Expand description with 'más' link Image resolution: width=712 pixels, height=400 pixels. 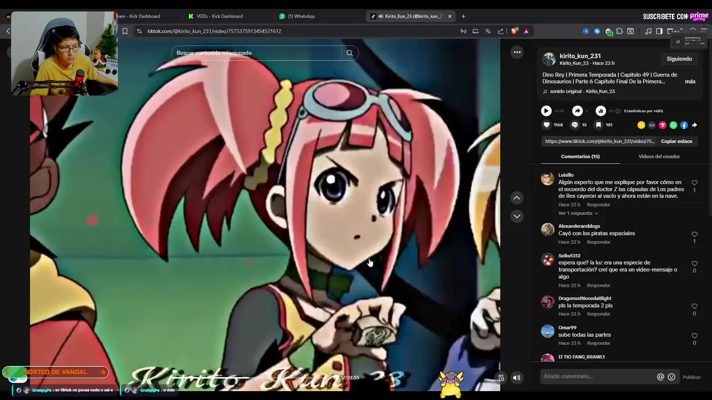point(690,82)
